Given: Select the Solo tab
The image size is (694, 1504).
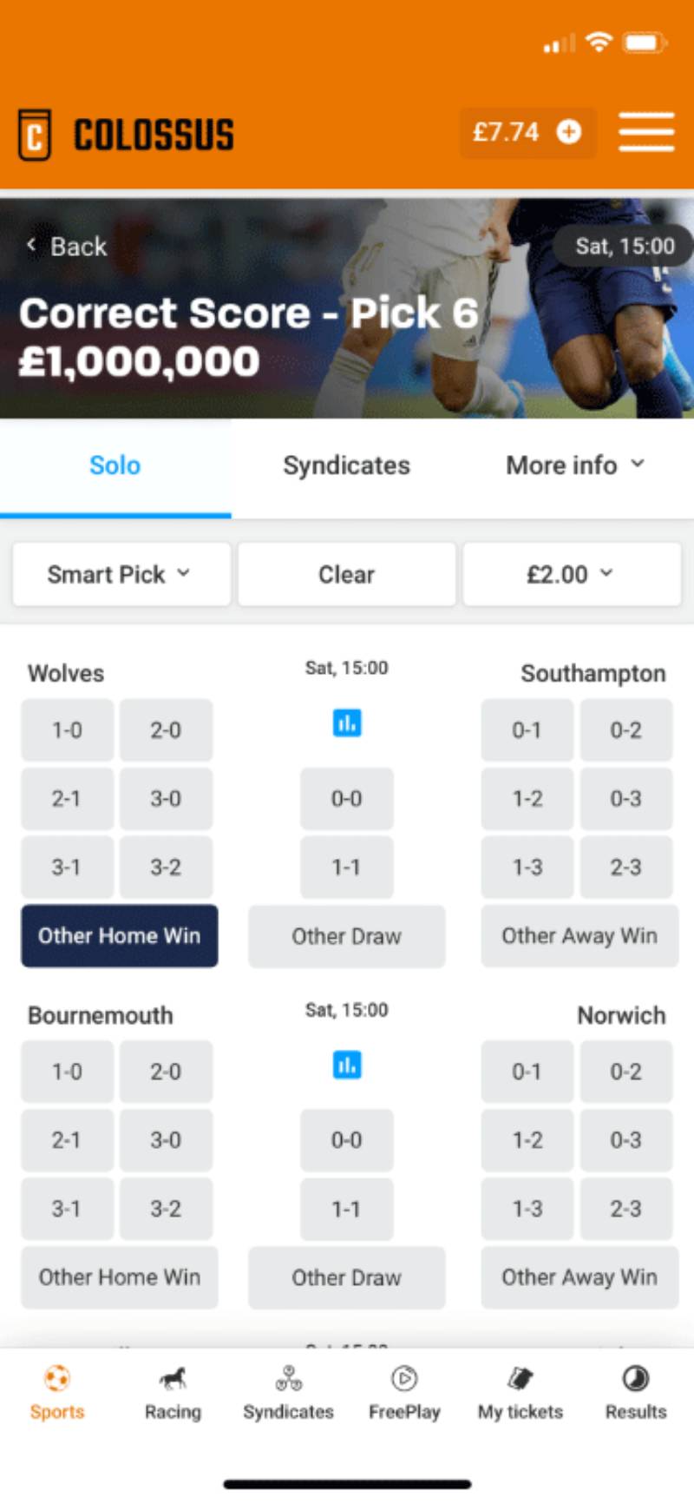Looking at the screenshot, I should tap(115, 465).
